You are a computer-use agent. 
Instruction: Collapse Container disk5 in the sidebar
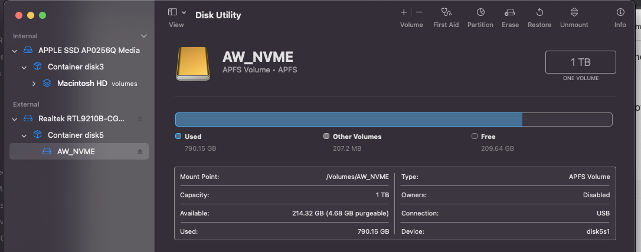pos(24,135)
